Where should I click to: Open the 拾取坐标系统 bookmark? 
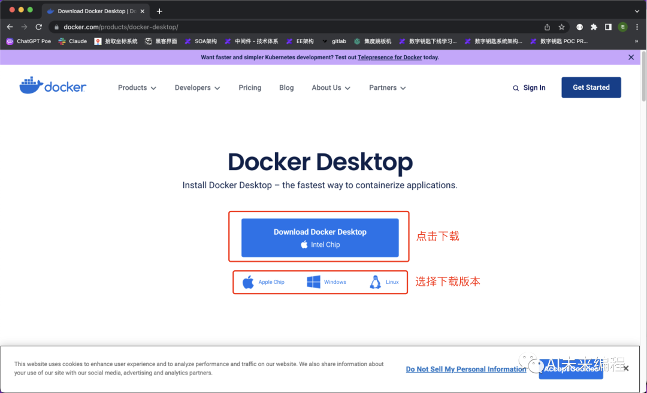coord(116,41)
